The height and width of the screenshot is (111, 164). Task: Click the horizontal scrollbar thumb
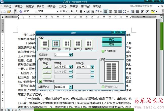coord(84,110)
